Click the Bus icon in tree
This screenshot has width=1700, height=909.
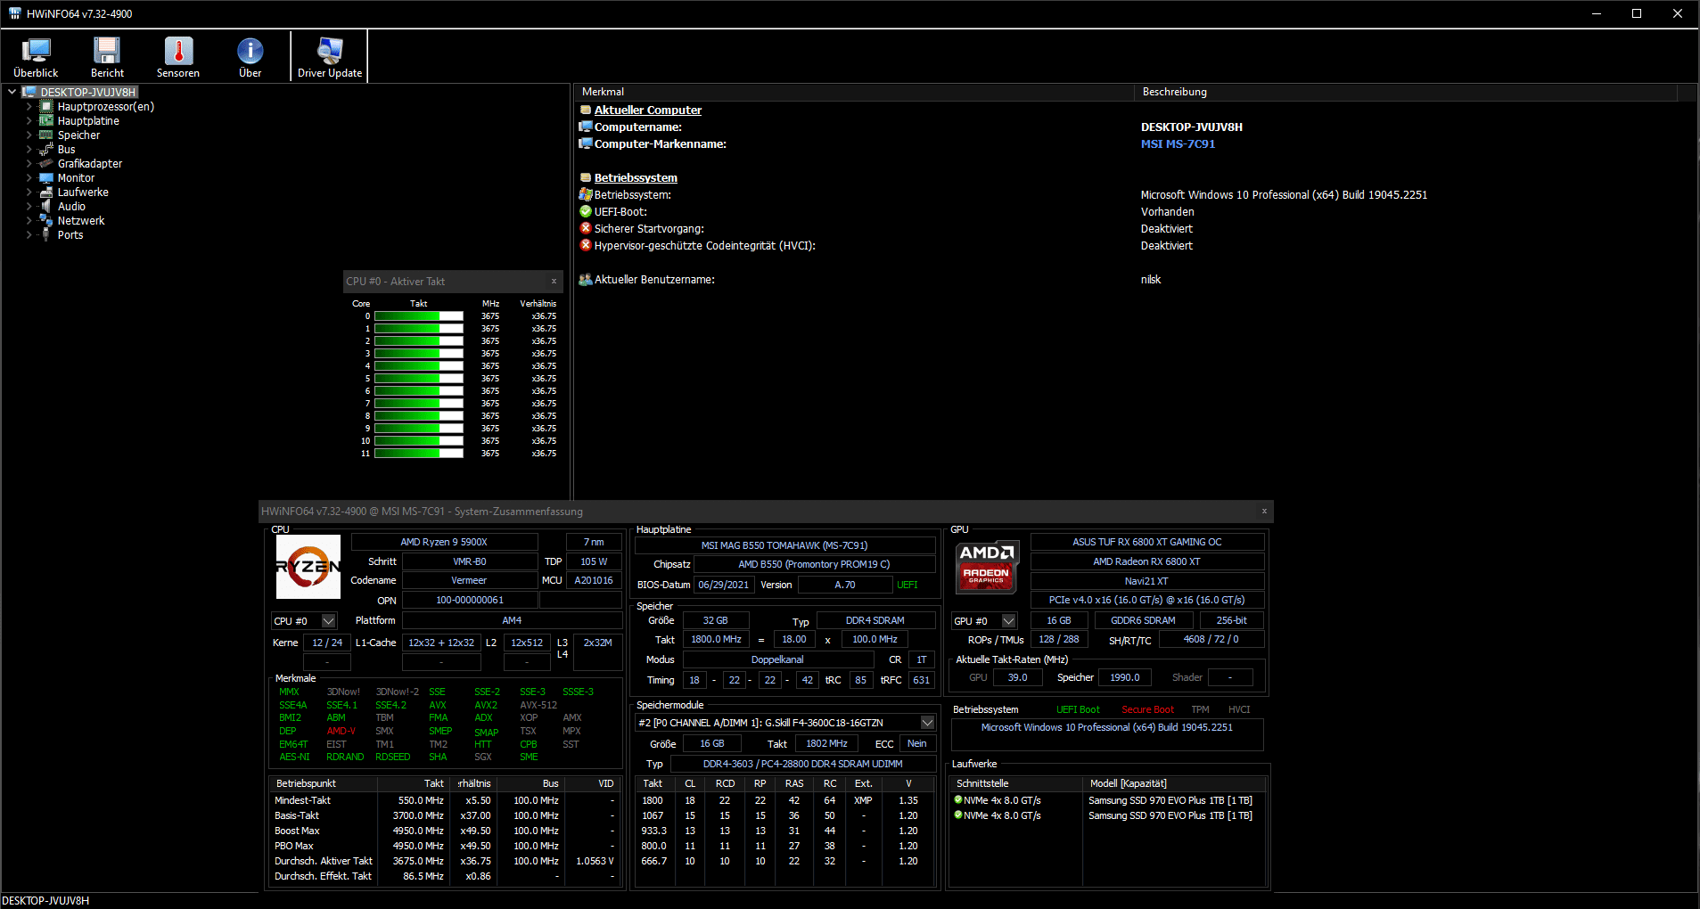pyautogui.click(x=46, y=150)
